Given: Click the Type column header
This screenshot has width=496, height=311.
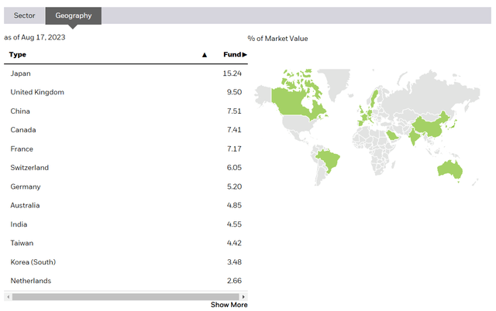Looking at the screenshot, I should 18,55.
